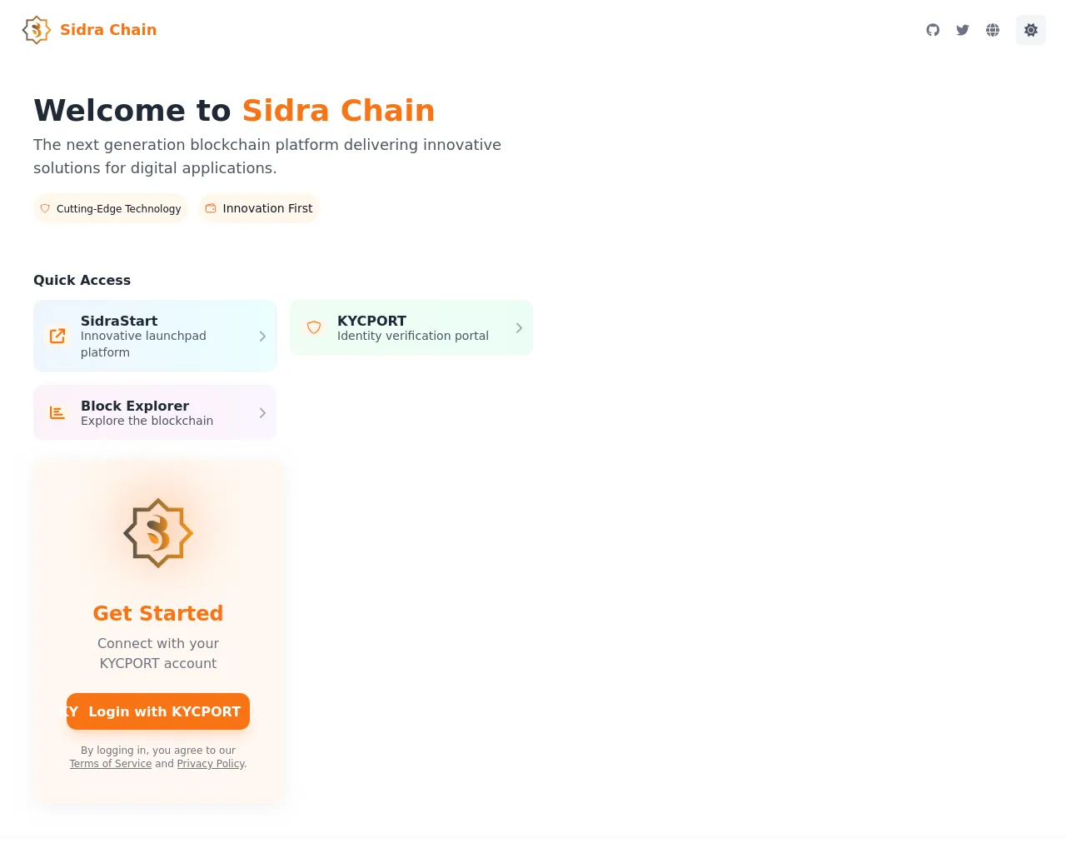Screen dimensions: 1066x853
Task: Click the large Sidra star logo
Action: click(158, 533)
